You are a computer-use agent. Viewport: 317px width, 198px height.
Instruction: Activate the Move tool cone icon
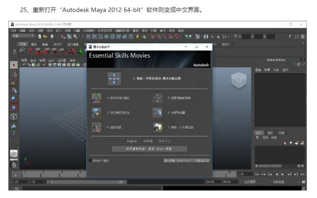point(14,91)
